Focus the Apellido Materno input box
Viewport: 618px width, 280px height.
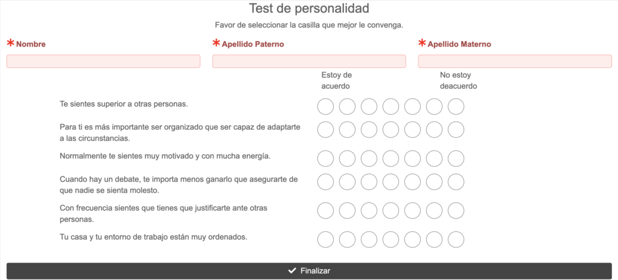tap(515, 61)
